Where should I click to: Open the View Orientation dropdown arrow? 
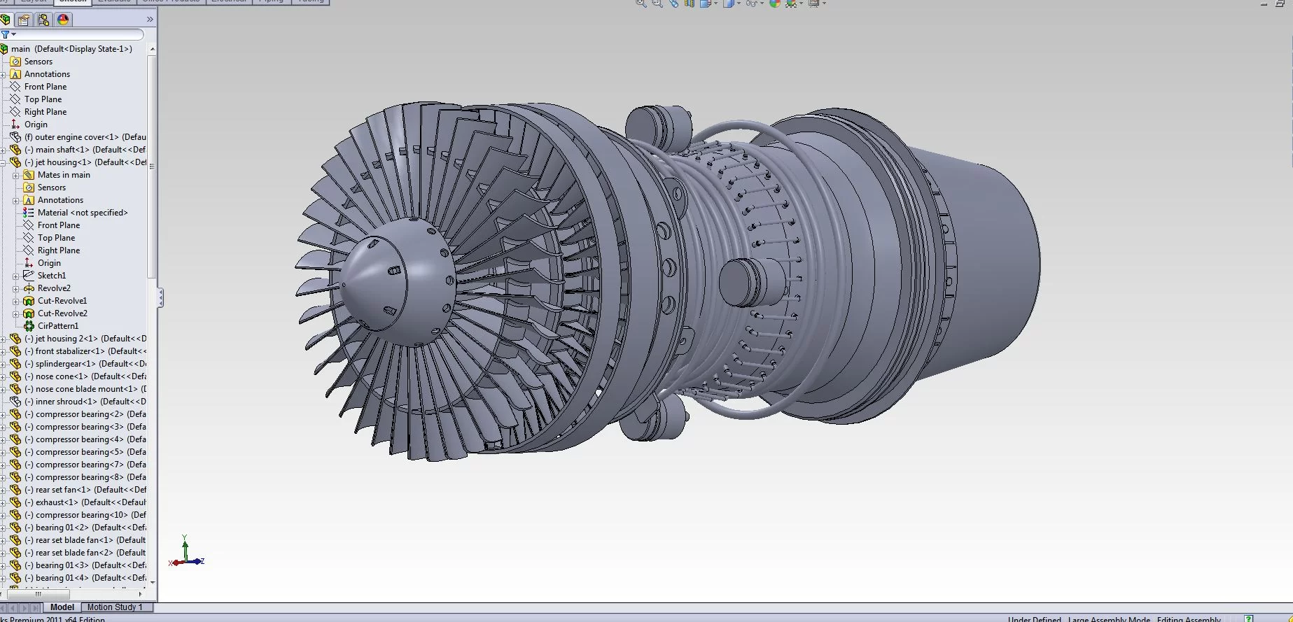coord(715,3)
